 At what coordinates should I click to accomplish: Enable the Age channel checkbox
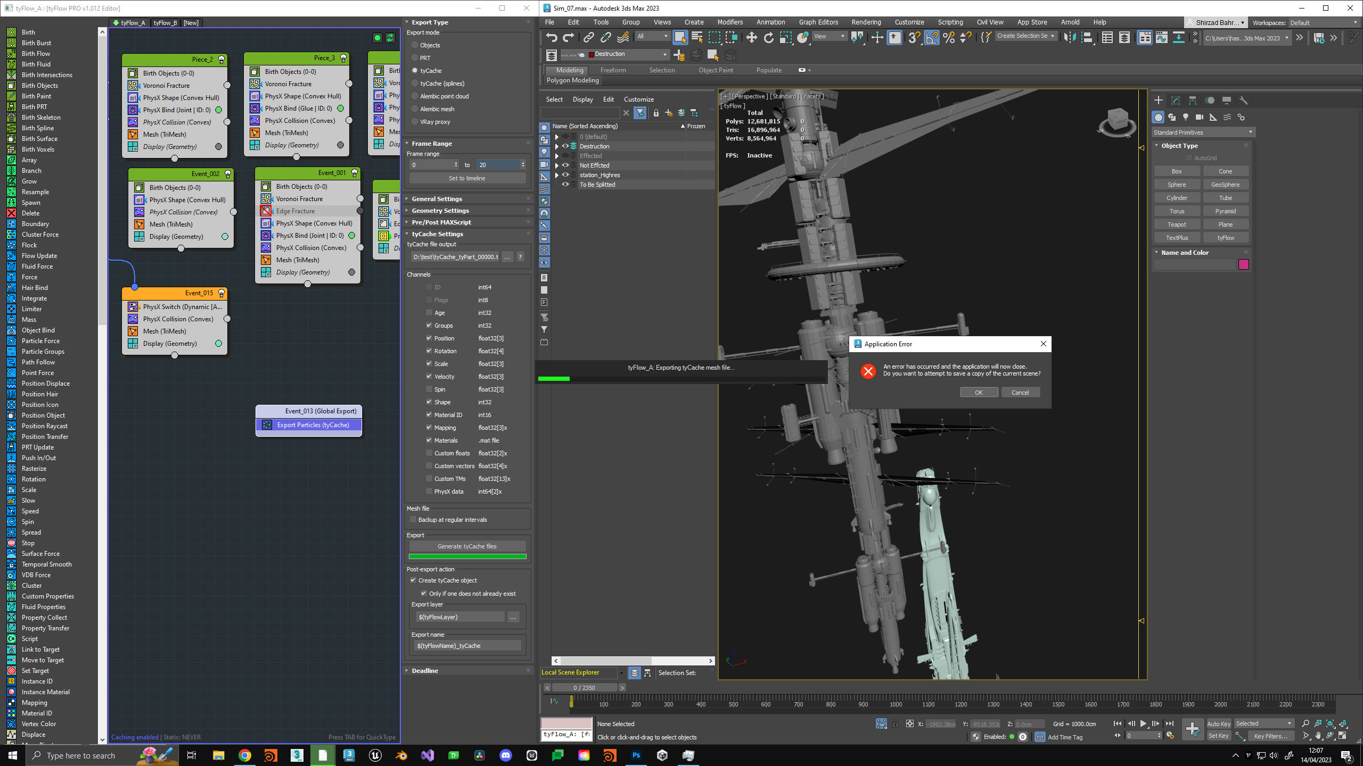point(429,312)
